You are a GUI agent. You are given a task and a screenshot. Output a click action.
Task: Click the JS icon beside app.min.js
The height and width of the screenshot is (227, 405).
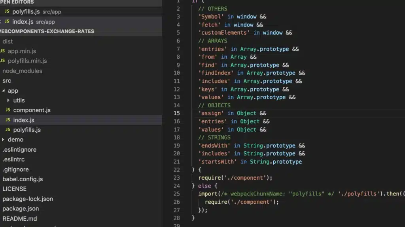(x=3, y=51)
